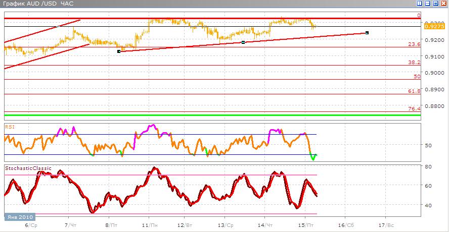Viewport: 449px width, 232px height.
Task: Click the StochasticClassic indicator label
Action: click(28, 168)
